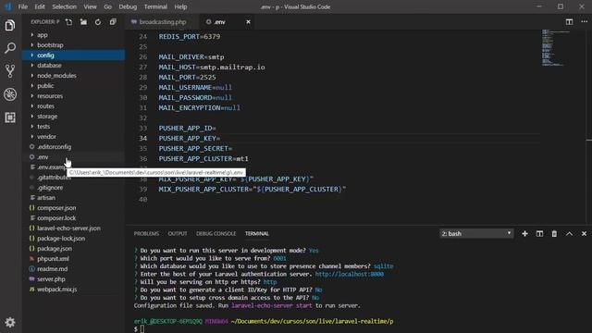Open the File menu
Screen dimensions: 592x333
click(x=23, y=6)
